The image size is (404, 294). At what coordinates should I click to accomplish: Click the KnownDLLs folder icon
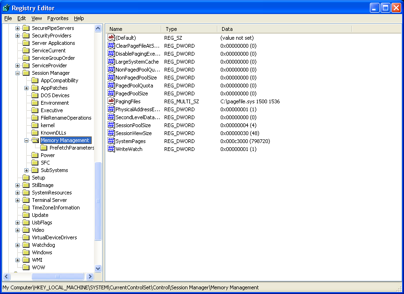pos(35,133)
